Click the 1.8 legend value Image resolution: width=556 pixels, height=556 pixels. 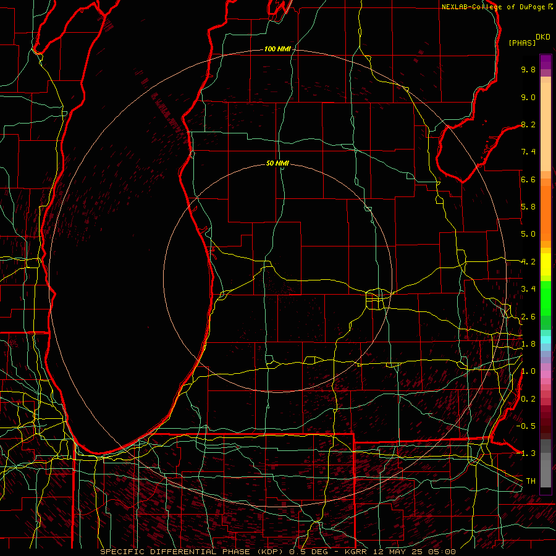click(528, 344)
